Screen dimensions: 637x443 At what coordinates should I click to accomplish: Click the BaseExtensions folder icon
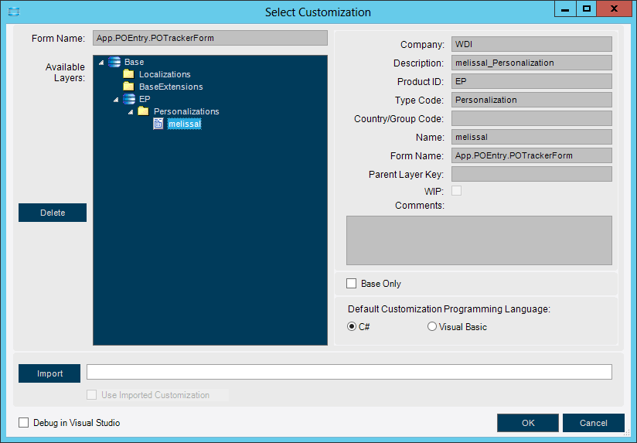coord(129,86)
